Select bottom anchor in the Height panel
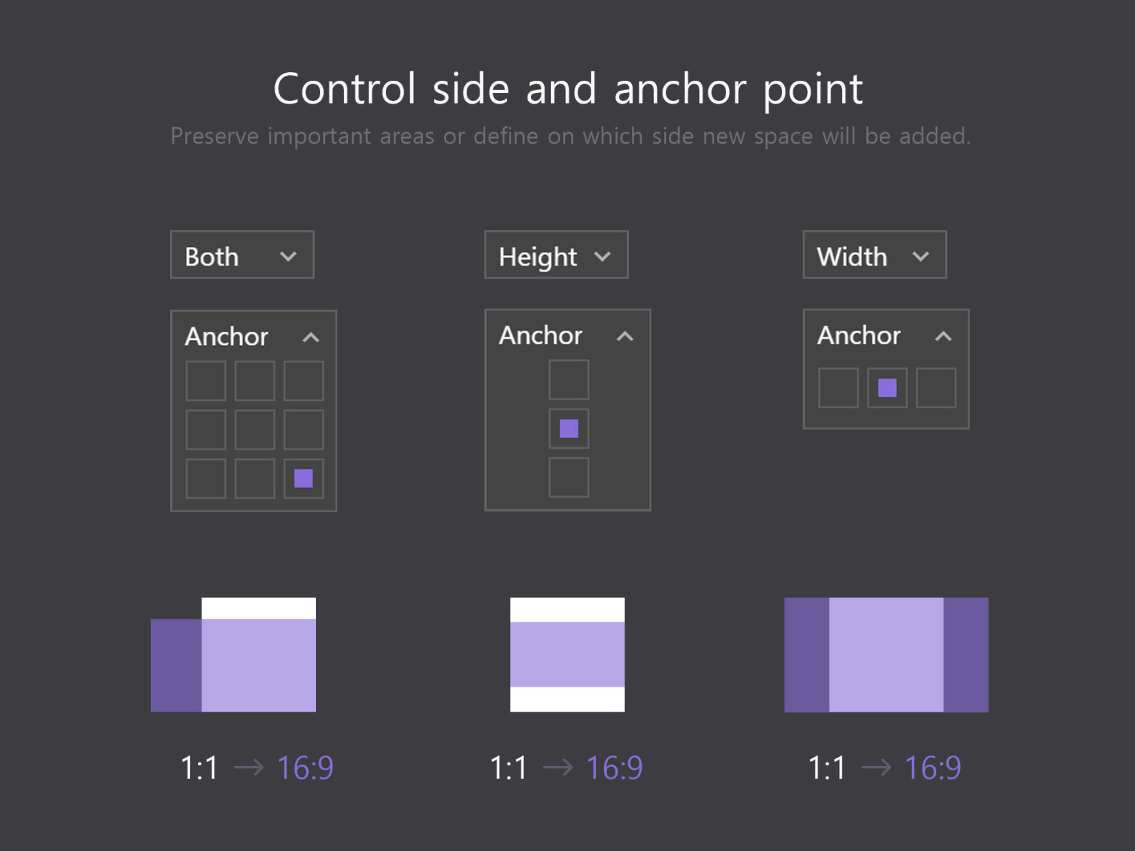This screenshot has height=851, width=1135. coord(569,477)
